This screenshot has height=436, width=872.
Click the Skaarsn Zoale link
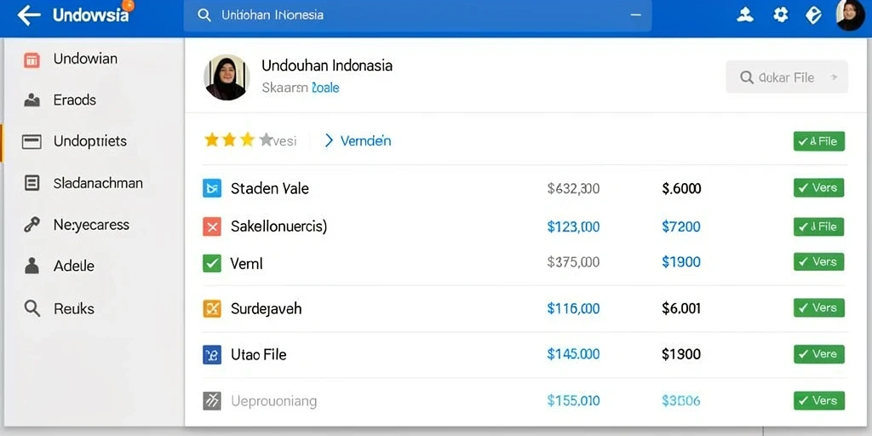point(301,88)
